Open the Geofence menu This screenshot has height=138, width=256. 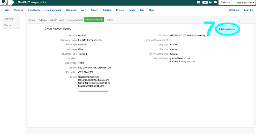click(71, 10)
